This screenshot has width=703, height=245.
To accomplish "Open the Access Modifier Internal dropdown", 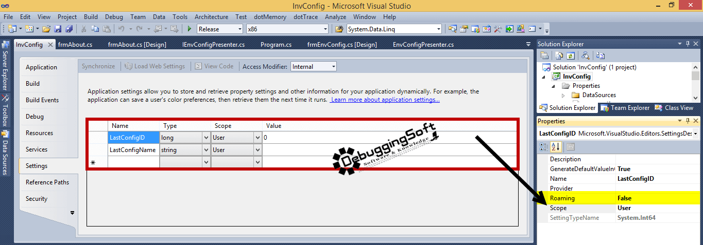I will [x=333, y=66].
